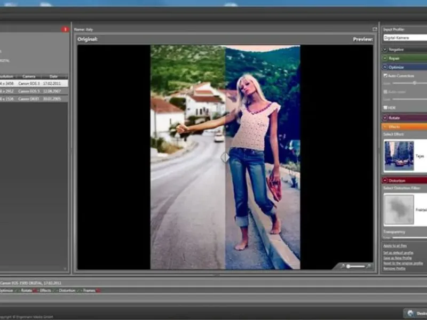
Task: Click the Effects step in the bottom status bar
Action: click(x=45, y=291)
